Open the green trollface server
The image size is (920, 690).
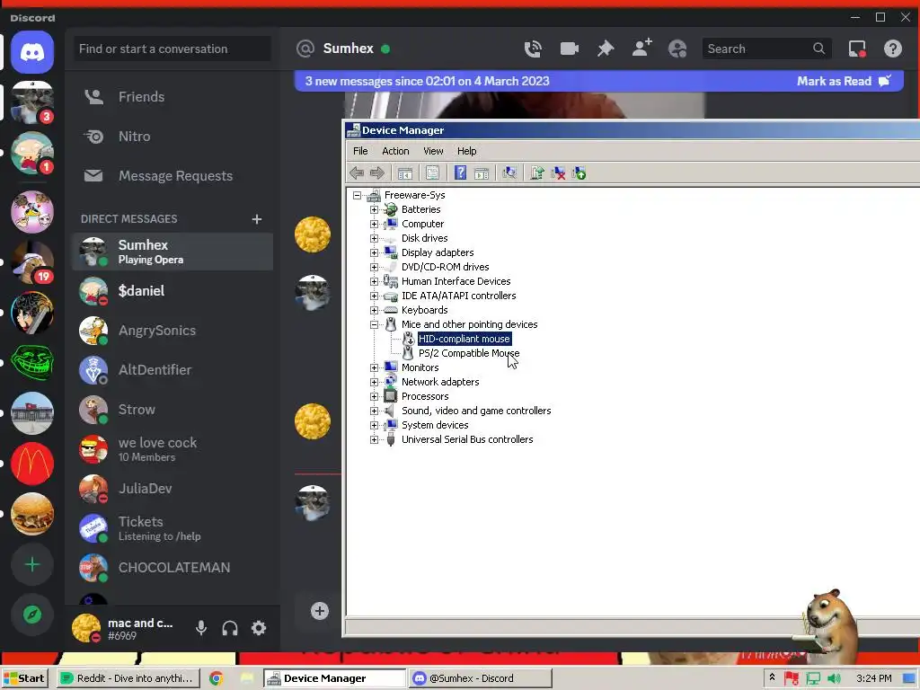click(x=32, y=363)
